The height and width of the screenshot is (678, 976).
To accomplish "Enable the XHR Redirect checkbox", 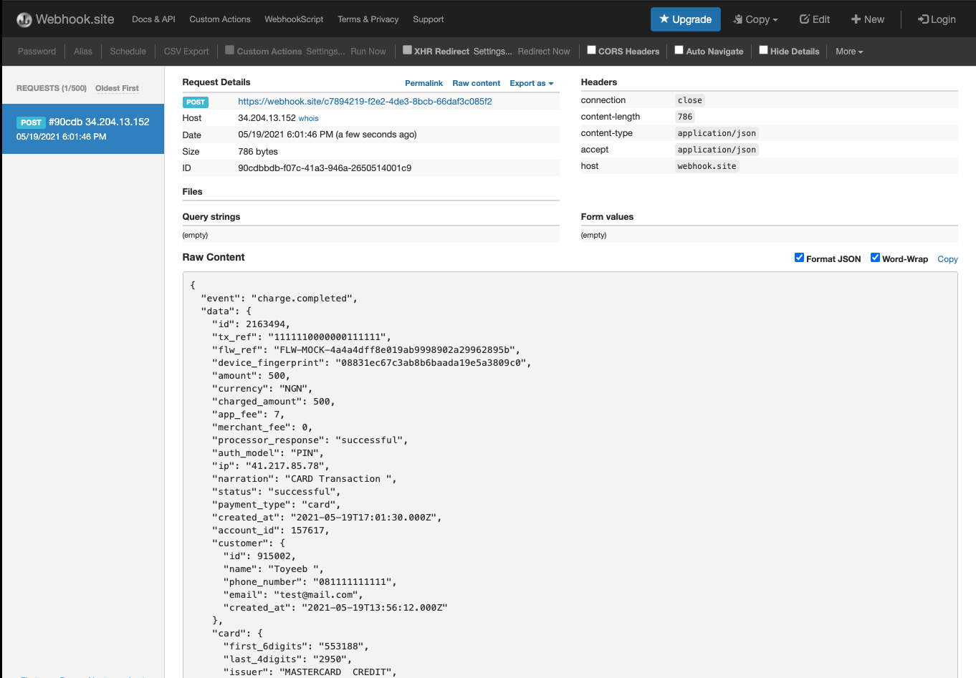I will (x=407, y=50).
